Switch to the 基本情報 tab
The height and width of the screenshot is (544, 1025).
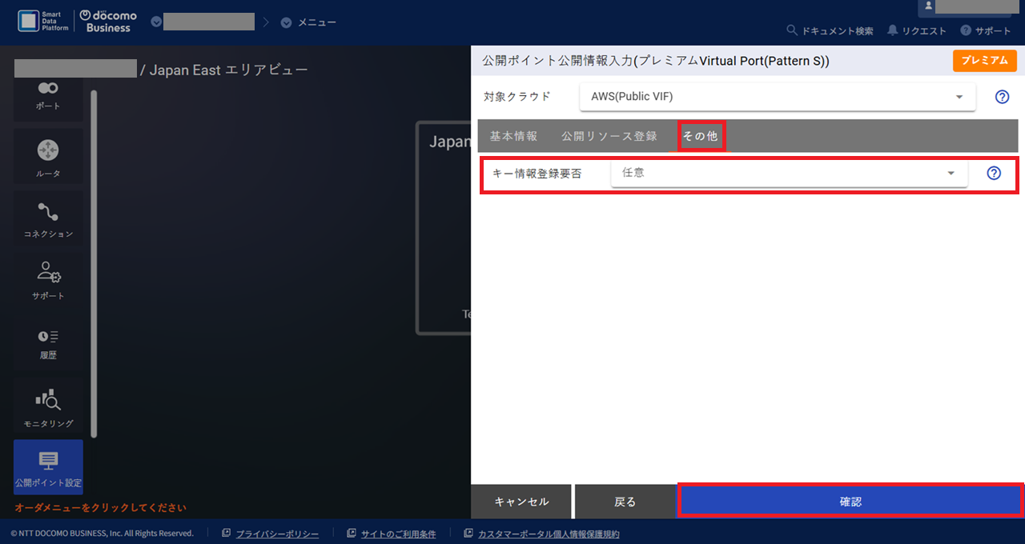click(x=512, y=136)
